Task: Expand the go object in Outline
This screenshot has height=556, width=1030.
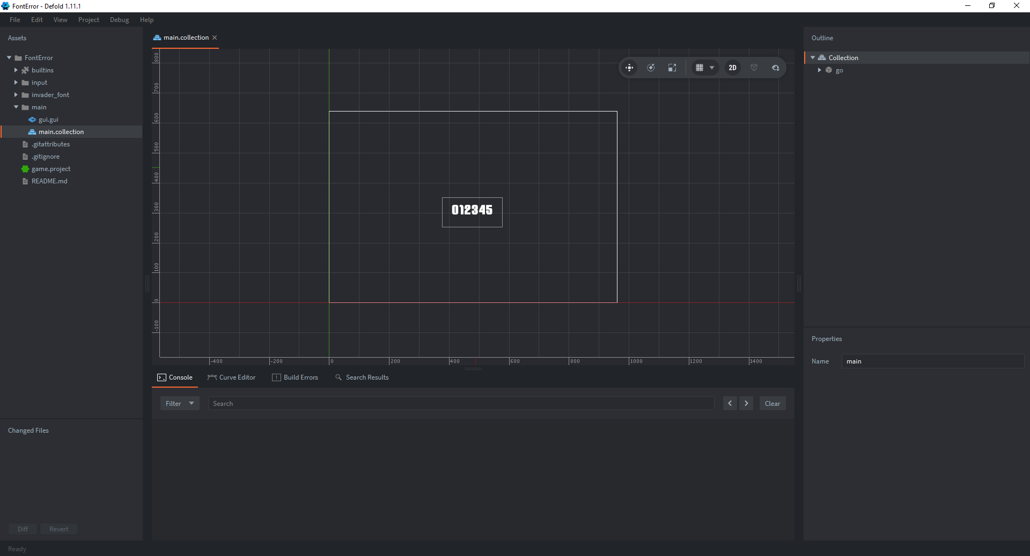Action: coord(819,70)
